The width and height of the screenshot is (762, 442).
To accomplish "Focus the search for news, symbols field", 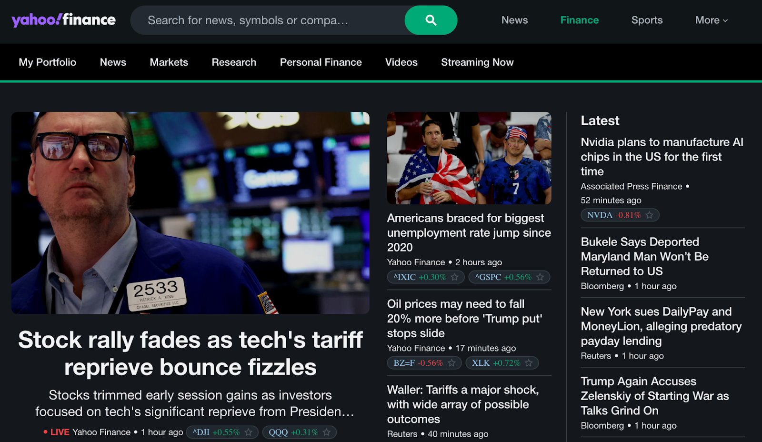I will tap(267, 20).
